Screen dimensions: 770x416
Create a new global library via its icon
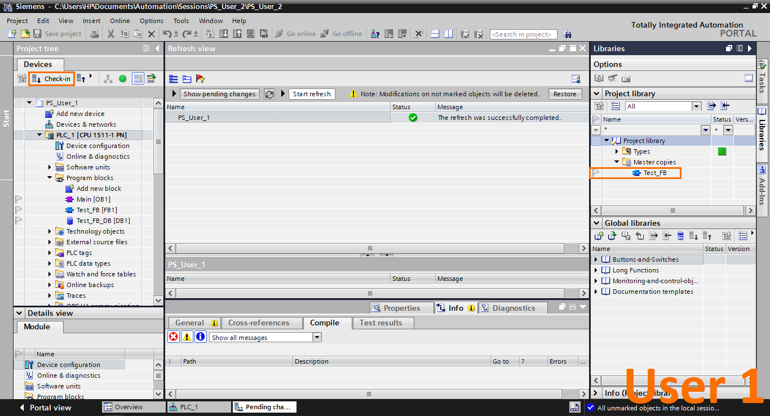[599, 235]
